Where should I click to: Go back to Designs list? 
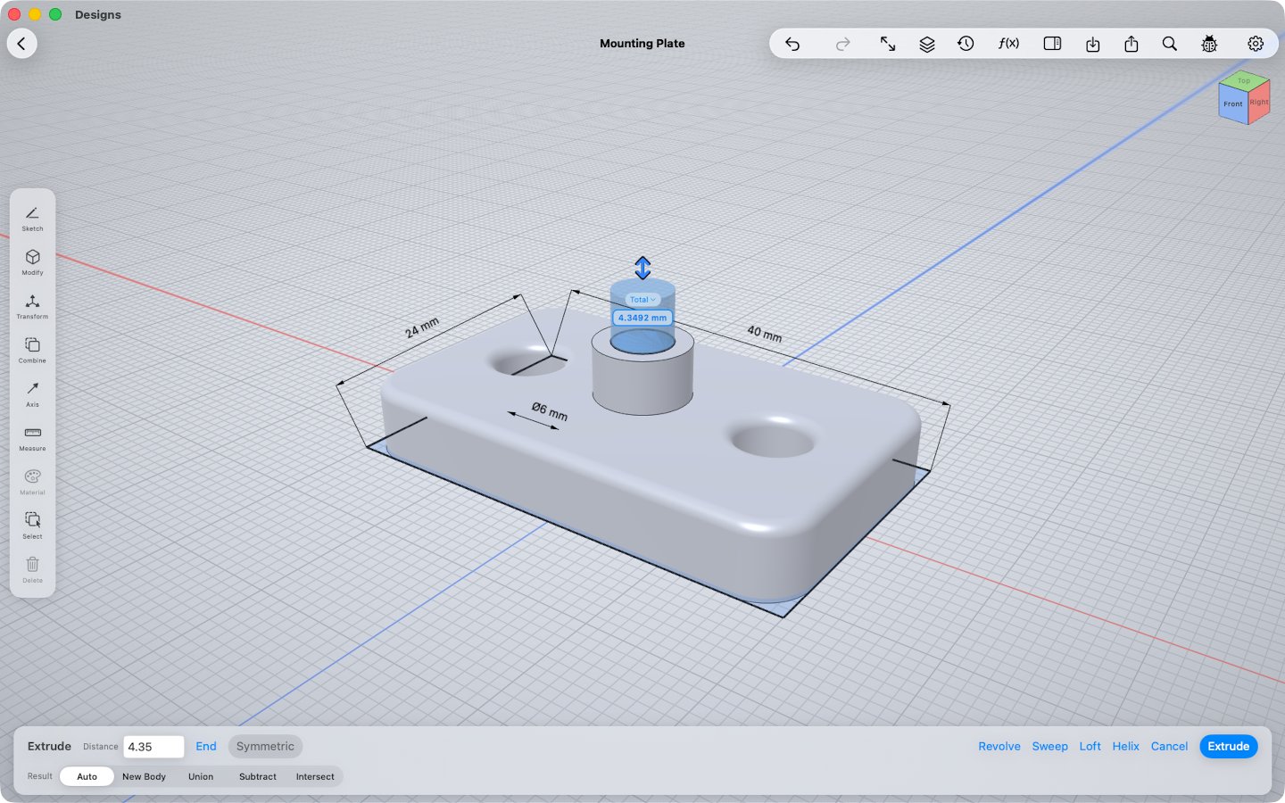(22, 43)
